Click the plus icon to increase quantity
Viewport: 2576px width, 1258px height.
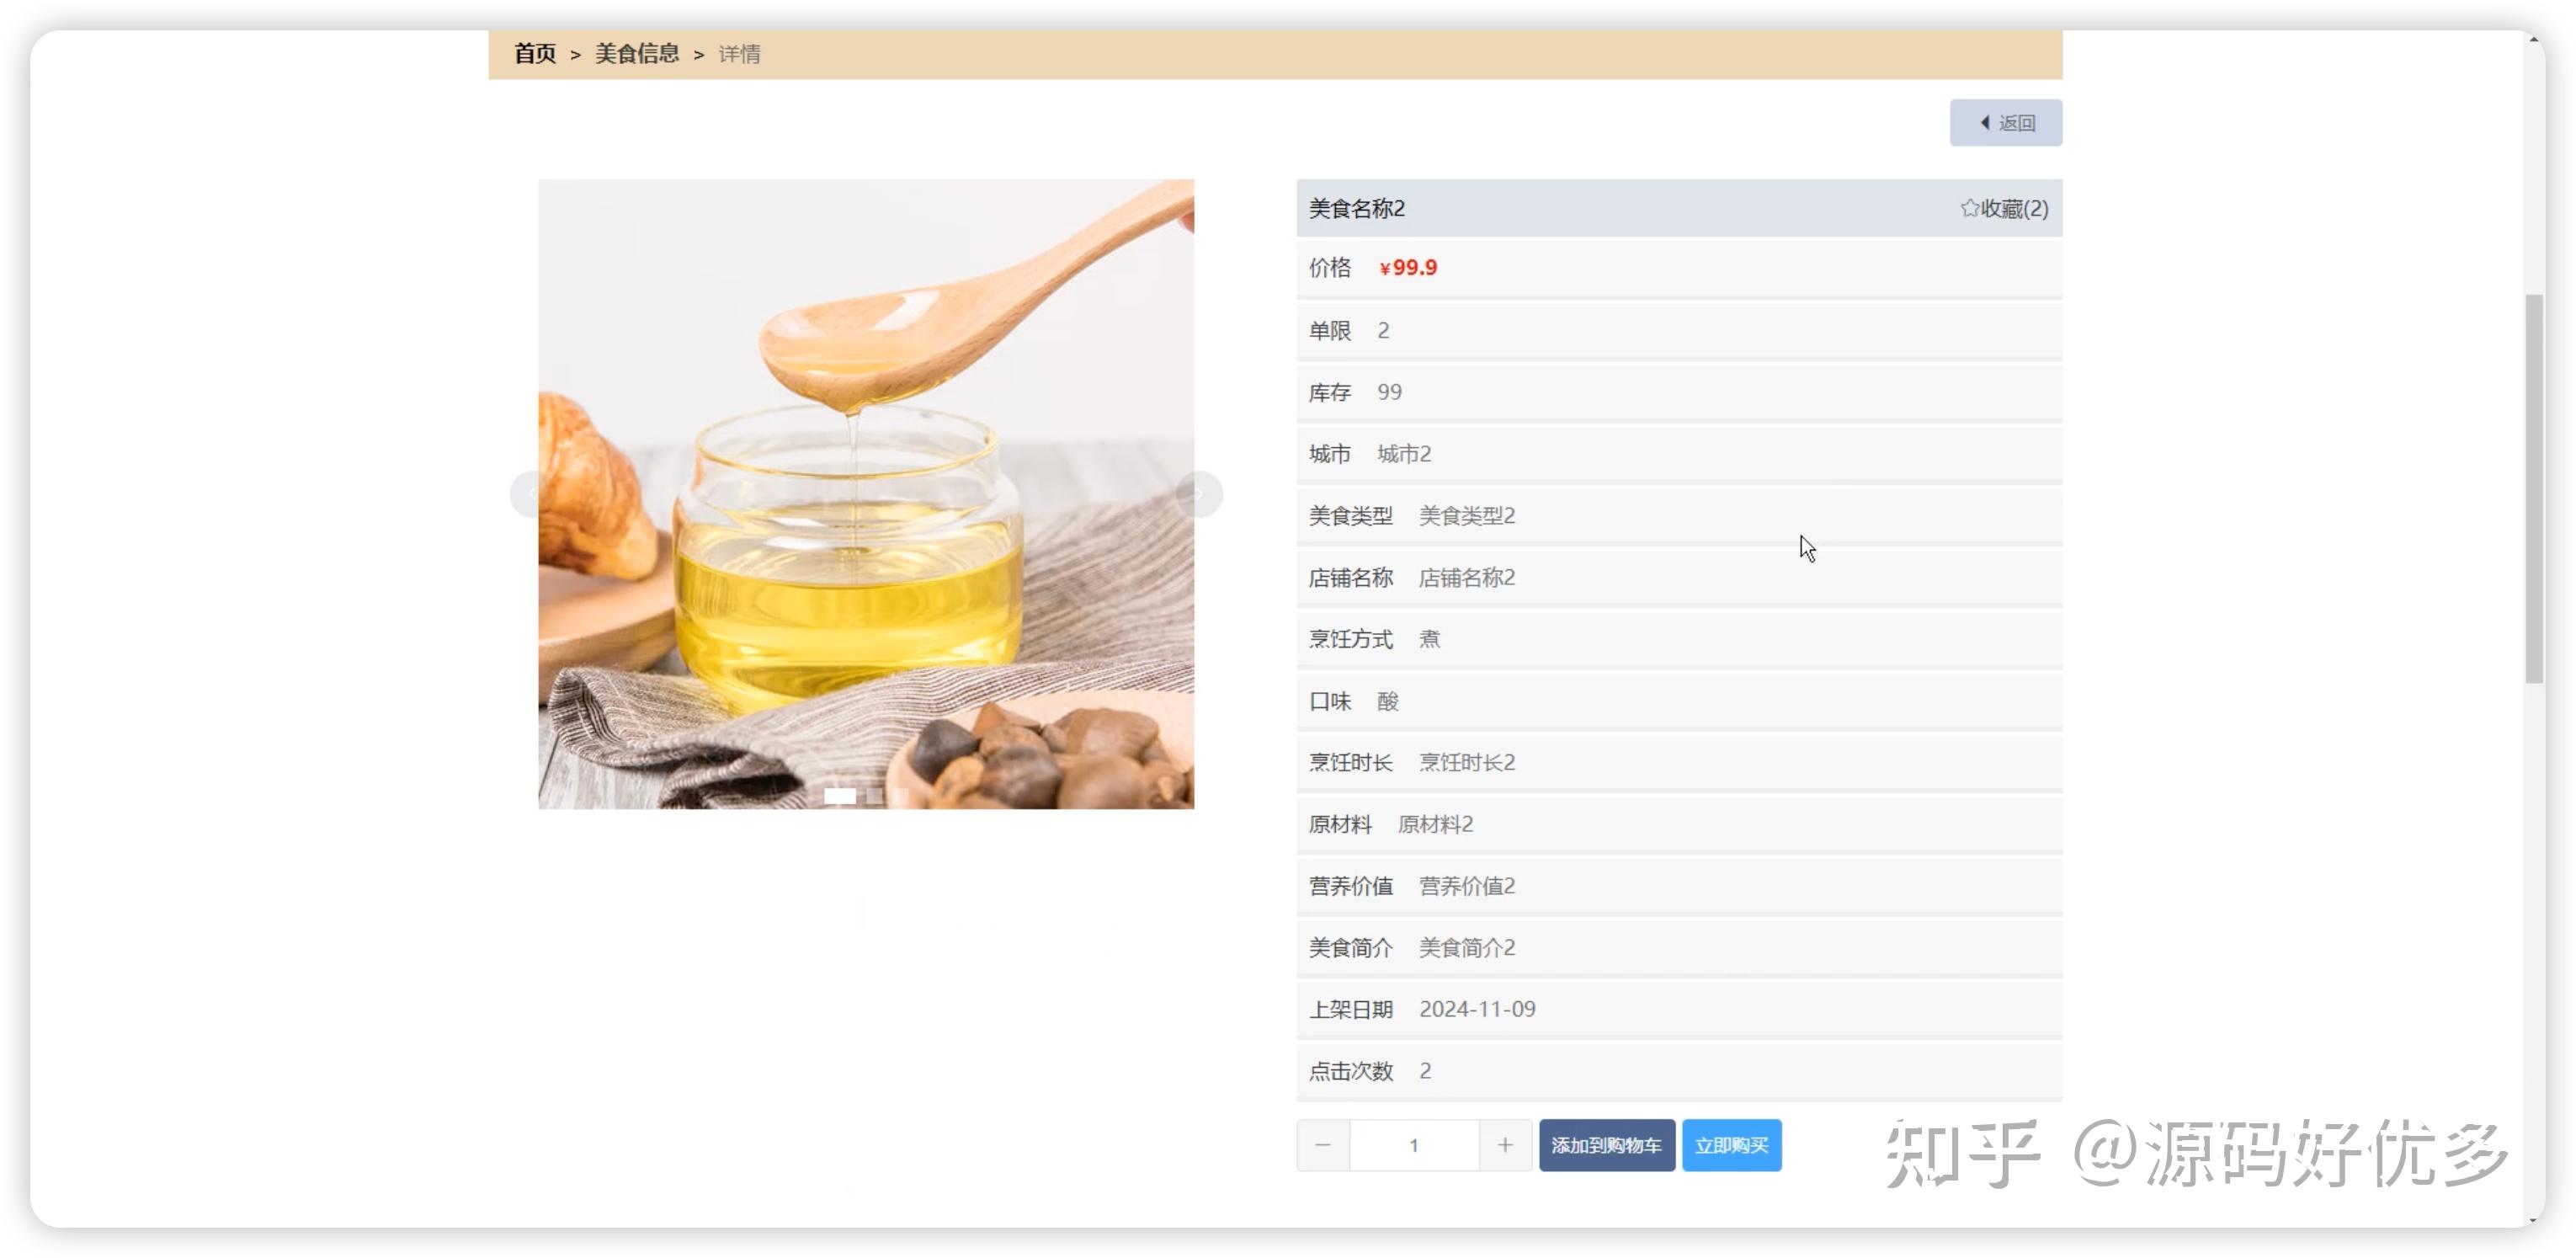1505,1145
